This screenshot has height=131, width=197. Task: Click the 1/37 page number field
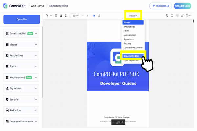click(x=118, y=122)
